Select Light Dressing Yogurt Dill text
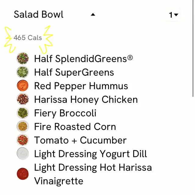This screenshot has height=195, width=195. 90,154
